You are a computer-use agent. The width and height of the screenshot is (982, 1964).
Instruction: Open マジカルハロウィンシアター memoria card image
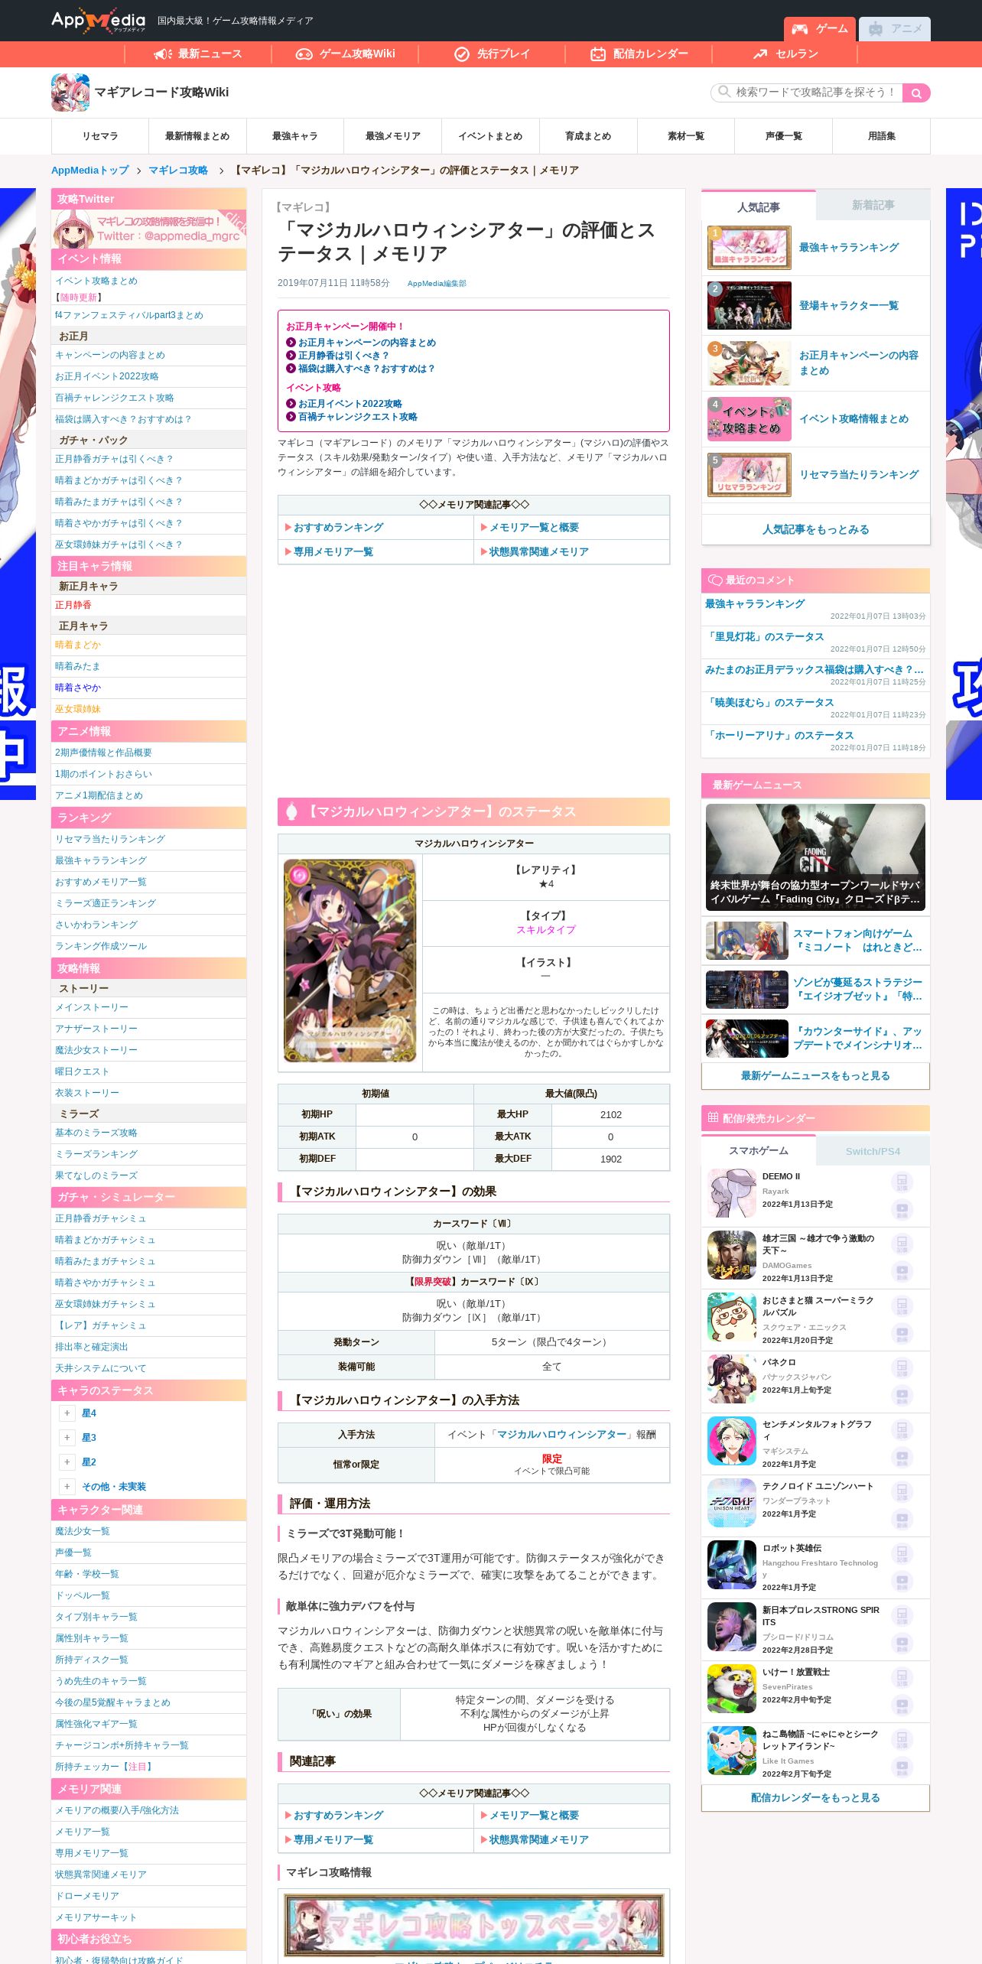pyautogui.click(x=350, y=961)
